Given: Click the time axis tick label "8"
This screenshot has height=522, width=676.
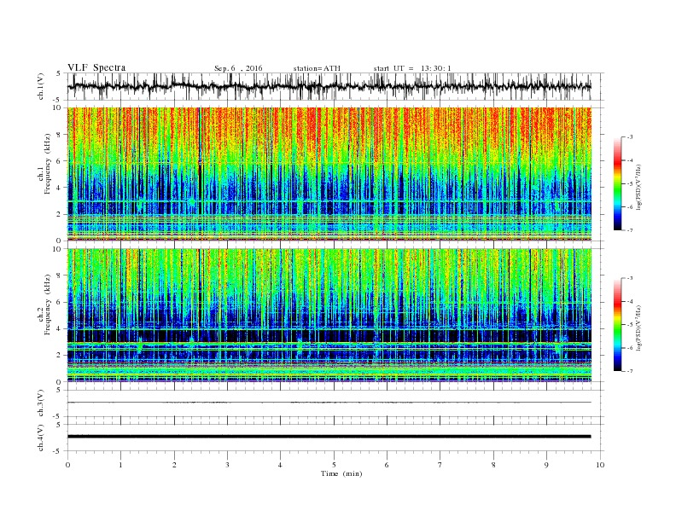Looking at the screenshot, I should tap(493, 465).
